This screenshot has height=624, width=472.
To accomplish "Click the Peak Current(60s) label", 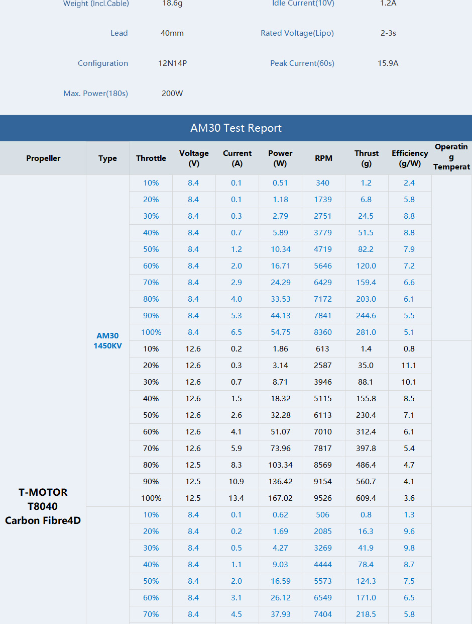I will click(302, 63).
